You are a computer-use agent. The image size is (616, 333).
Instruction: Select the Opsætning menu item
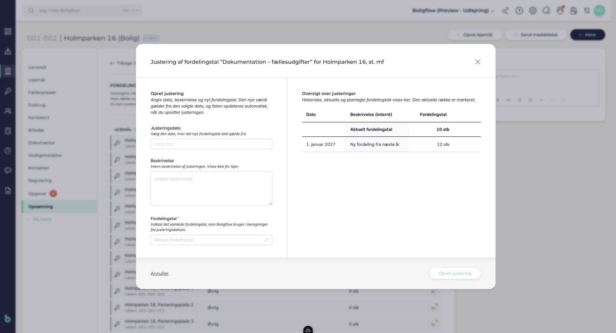[x=60, y=206]
